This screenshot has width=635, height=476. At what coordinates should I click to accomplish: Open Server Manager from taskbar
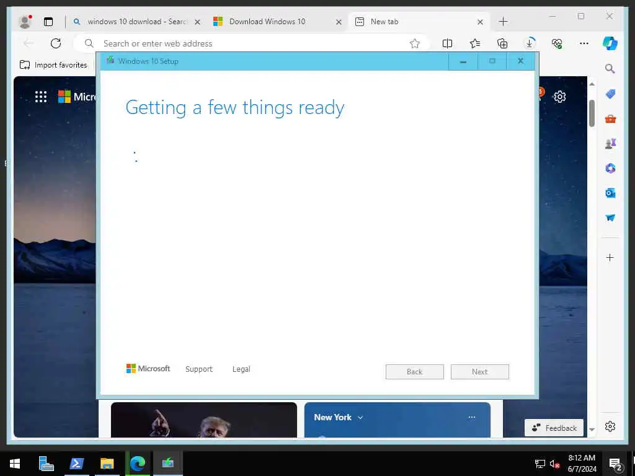point(46,464)
